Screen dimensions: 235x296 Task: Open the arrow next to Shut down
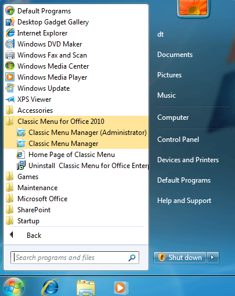click(x=212, y=258)
